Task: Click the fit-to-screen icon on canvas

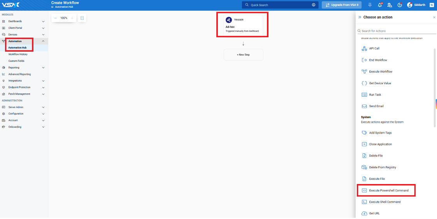Action: (82, 18)
